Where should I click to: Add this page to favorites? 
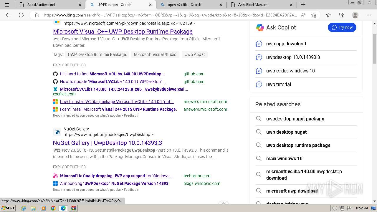[314, 15]
